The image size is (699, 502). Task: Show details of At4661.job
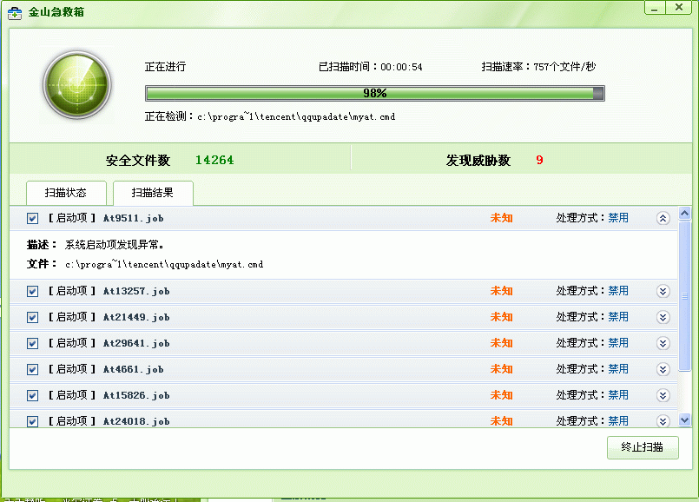pyautogui.click(x=663, y=370)
